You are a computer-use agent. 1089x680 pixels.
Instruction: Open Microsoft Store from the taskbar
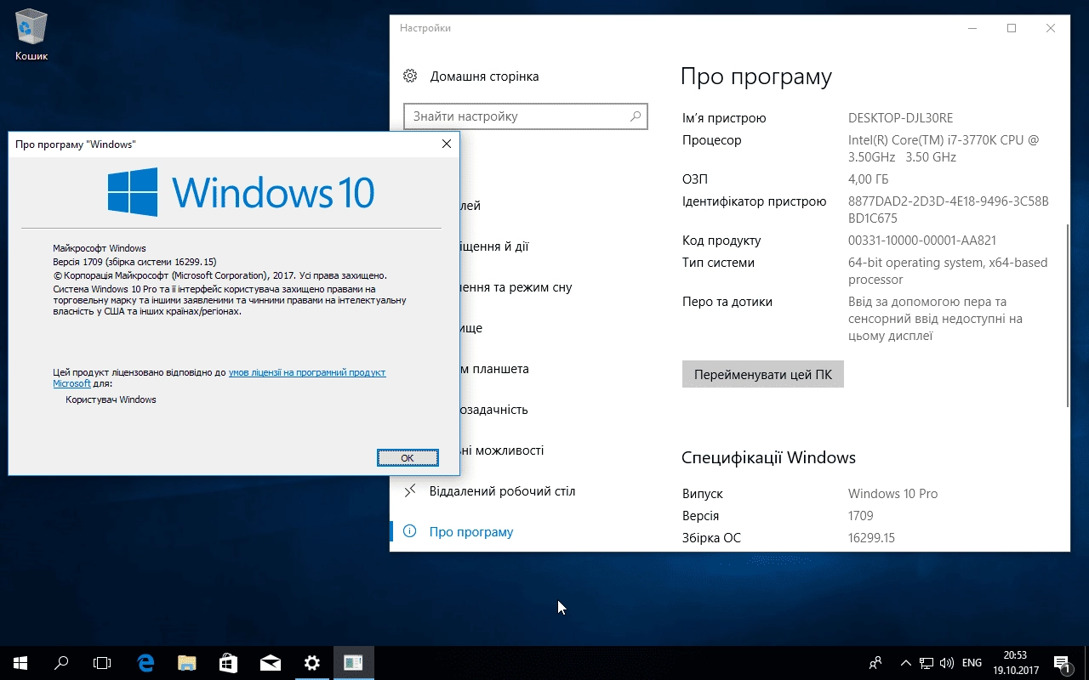pos(229,662)
